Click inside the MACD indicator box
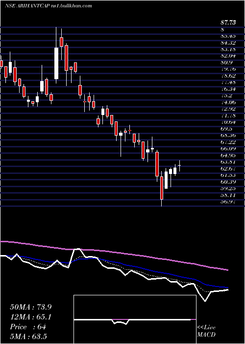245x344 pixels. pyautogui.click(x=135, y=319)
